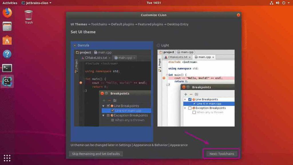Click the project folder in Light preview

tap(167, 52)
